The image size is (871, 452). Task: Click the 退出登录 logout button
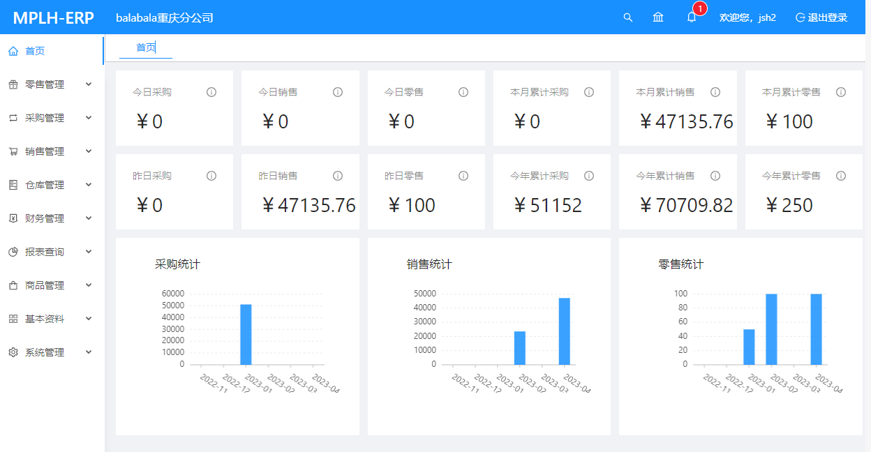[821, 17]
